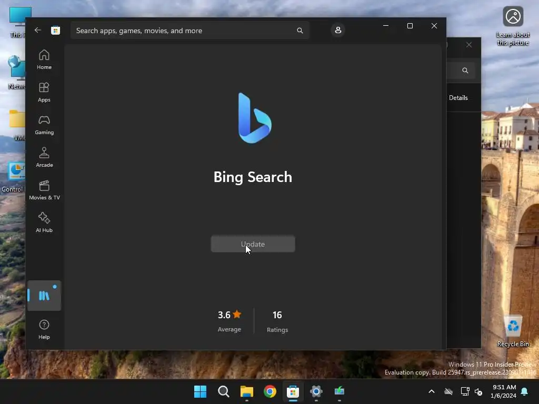Minimize the Microsoft Store window

(x=386, y=26)
